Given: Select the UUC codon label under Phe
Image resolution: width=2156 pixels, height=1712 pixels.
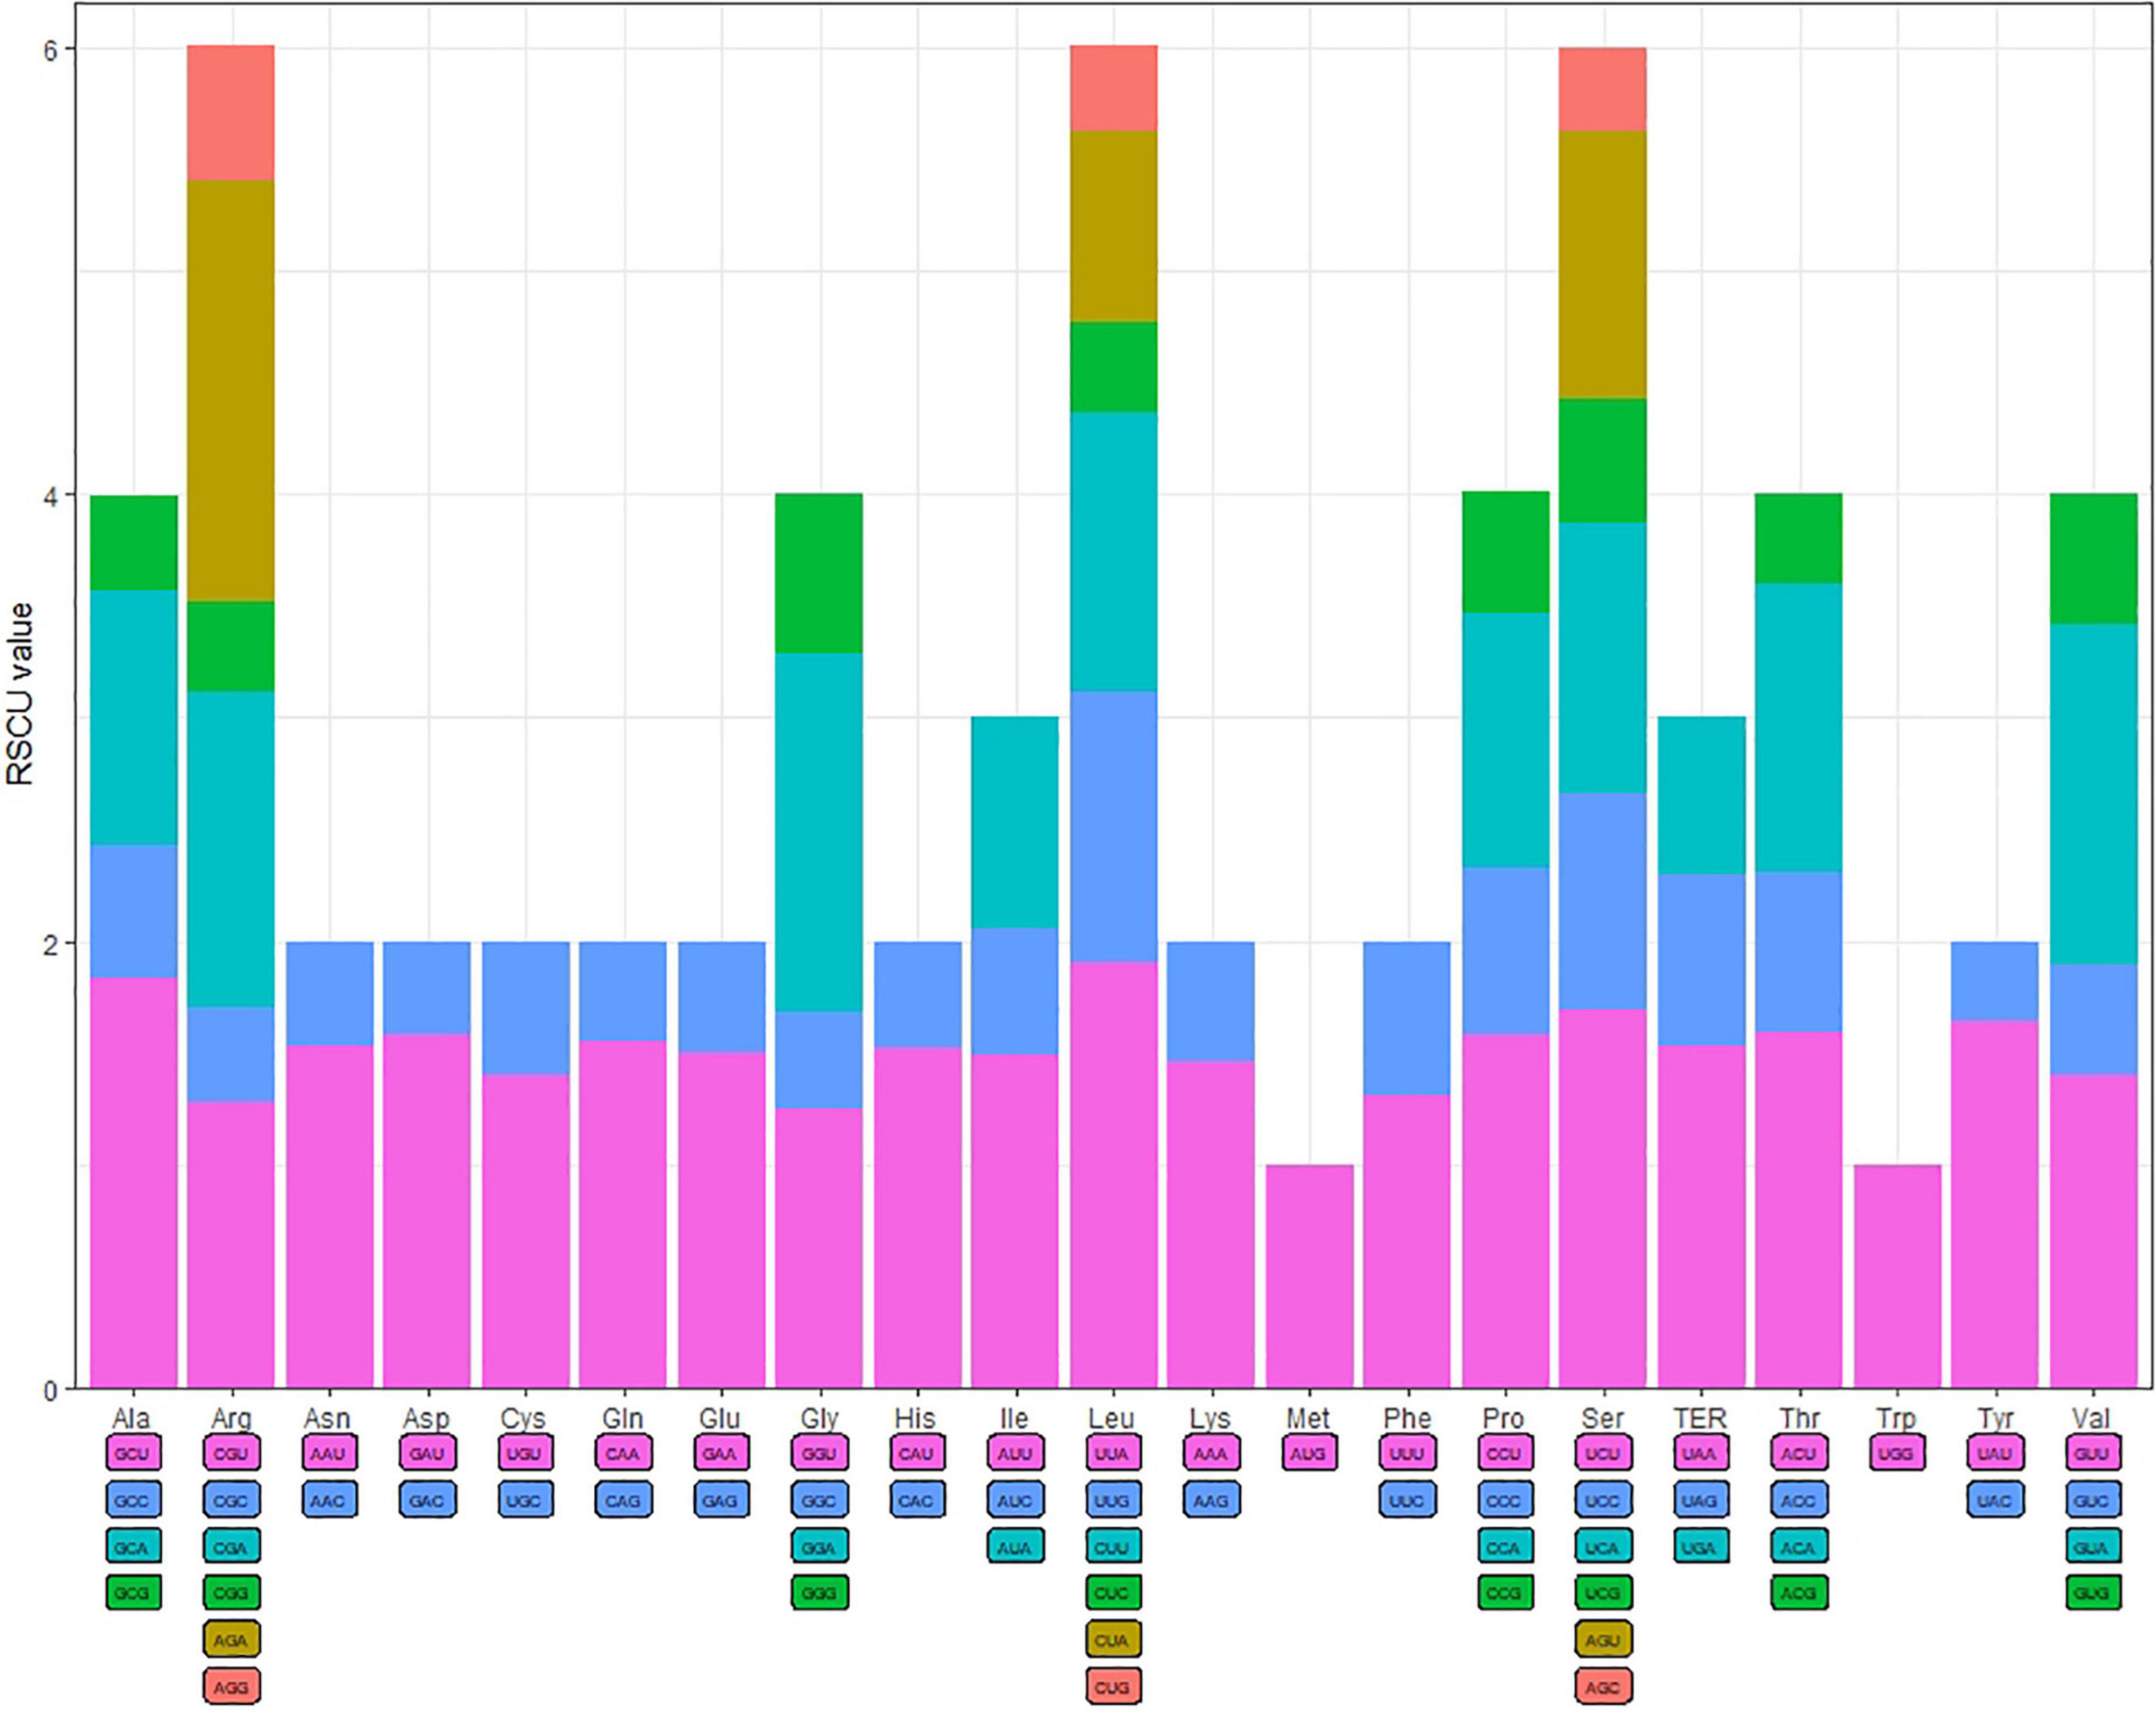Looking at the screenshot, I should (x=1407, y=1500).
